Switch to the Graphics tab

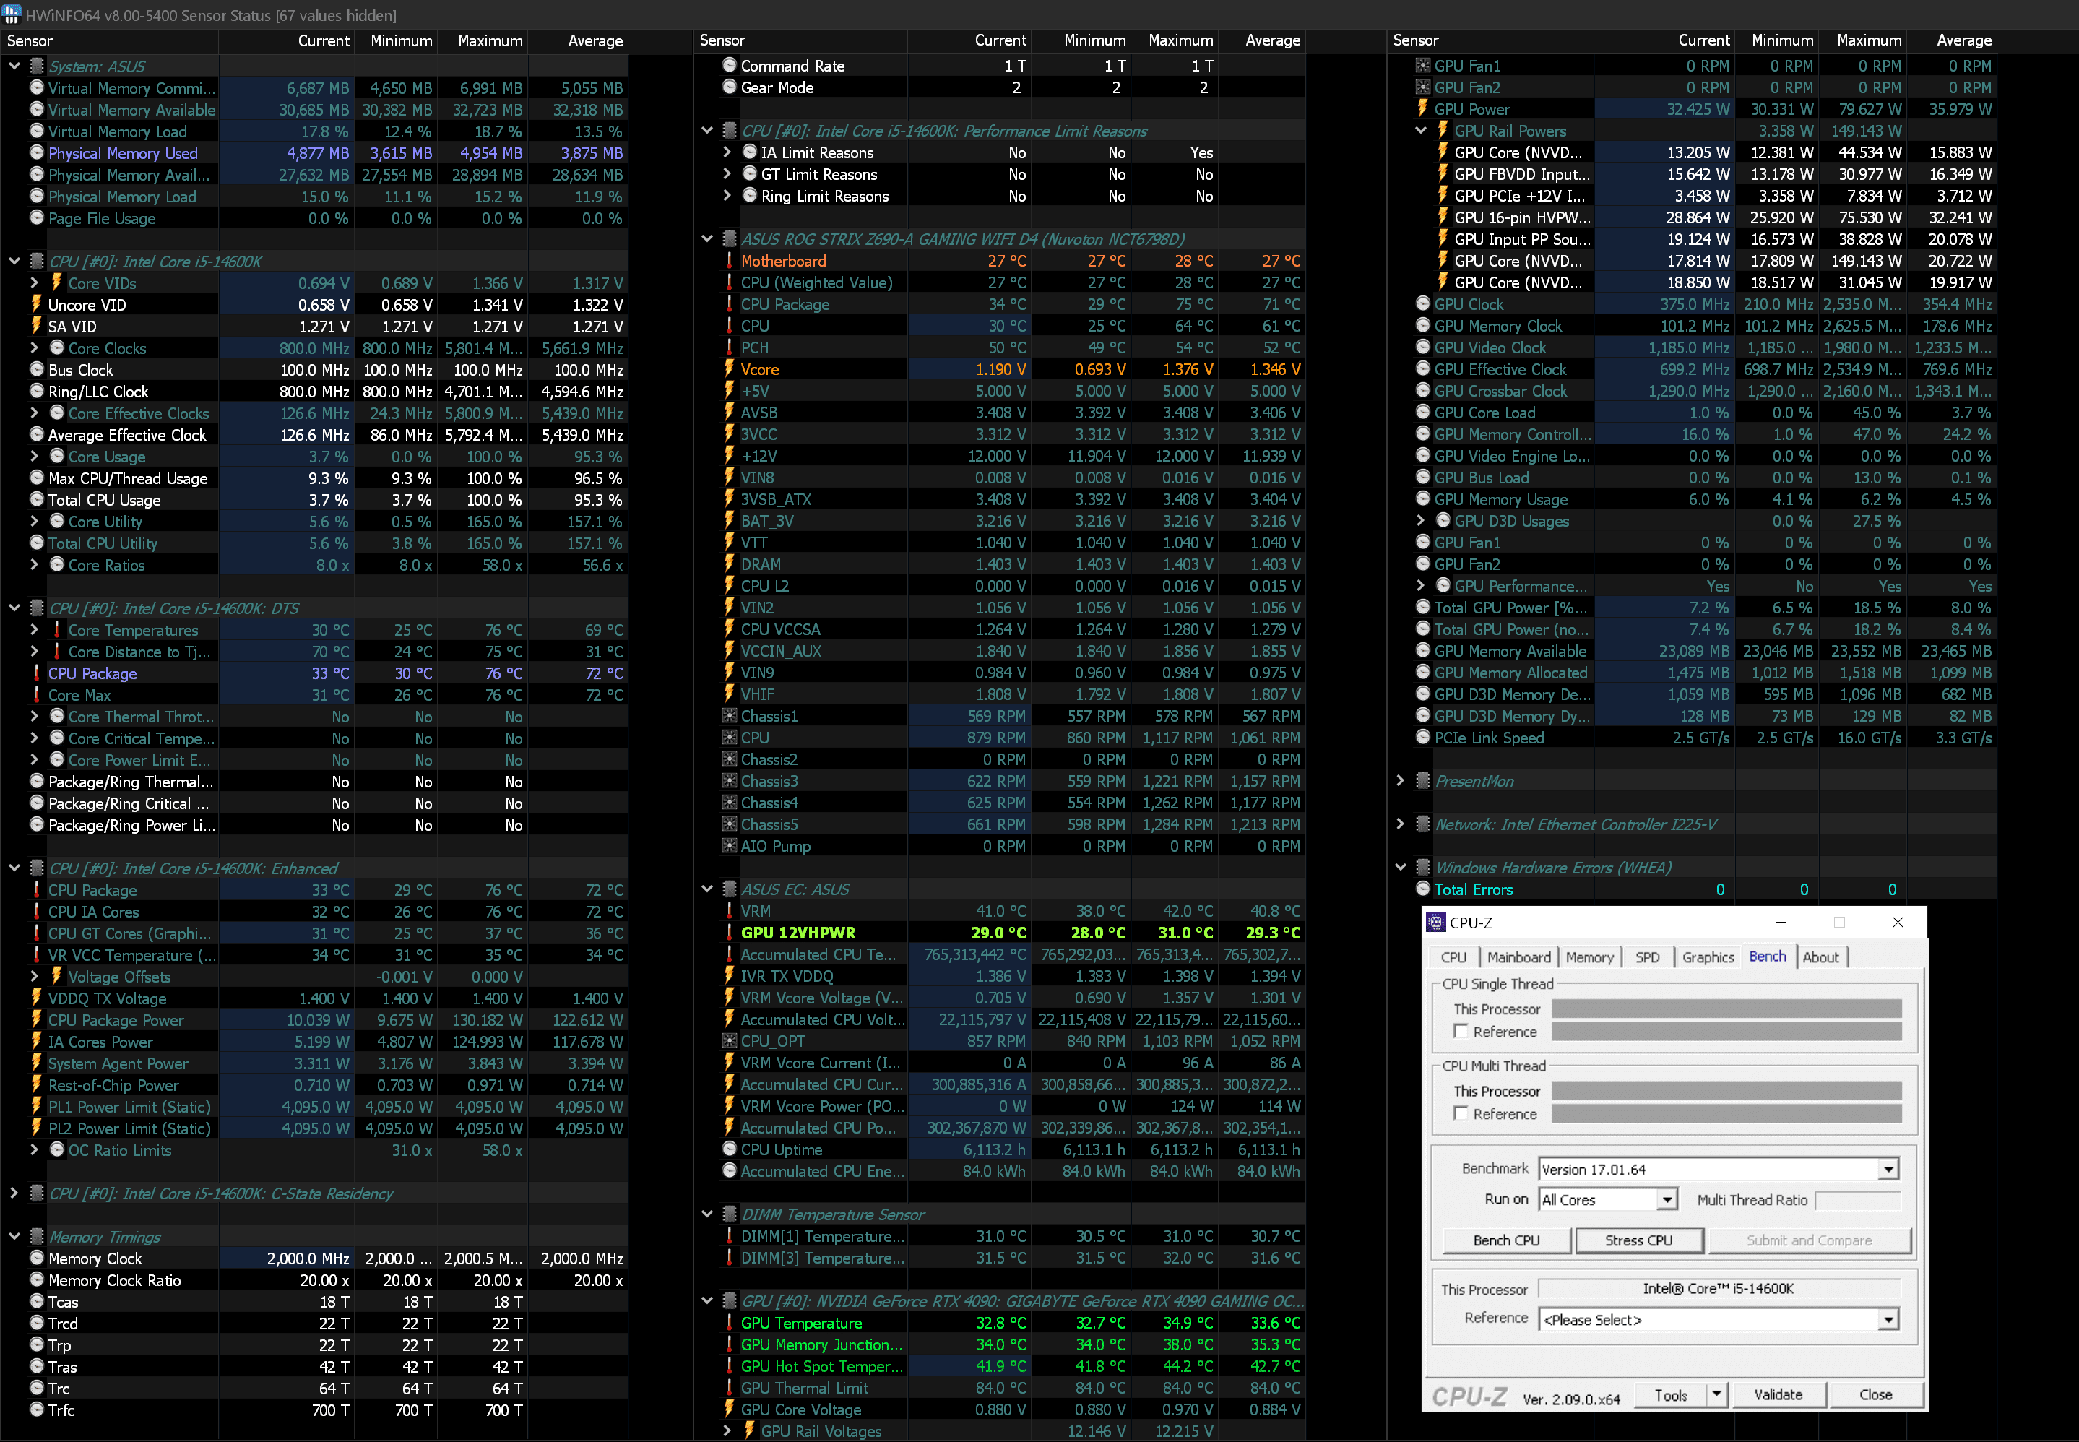coord(1708,957)
